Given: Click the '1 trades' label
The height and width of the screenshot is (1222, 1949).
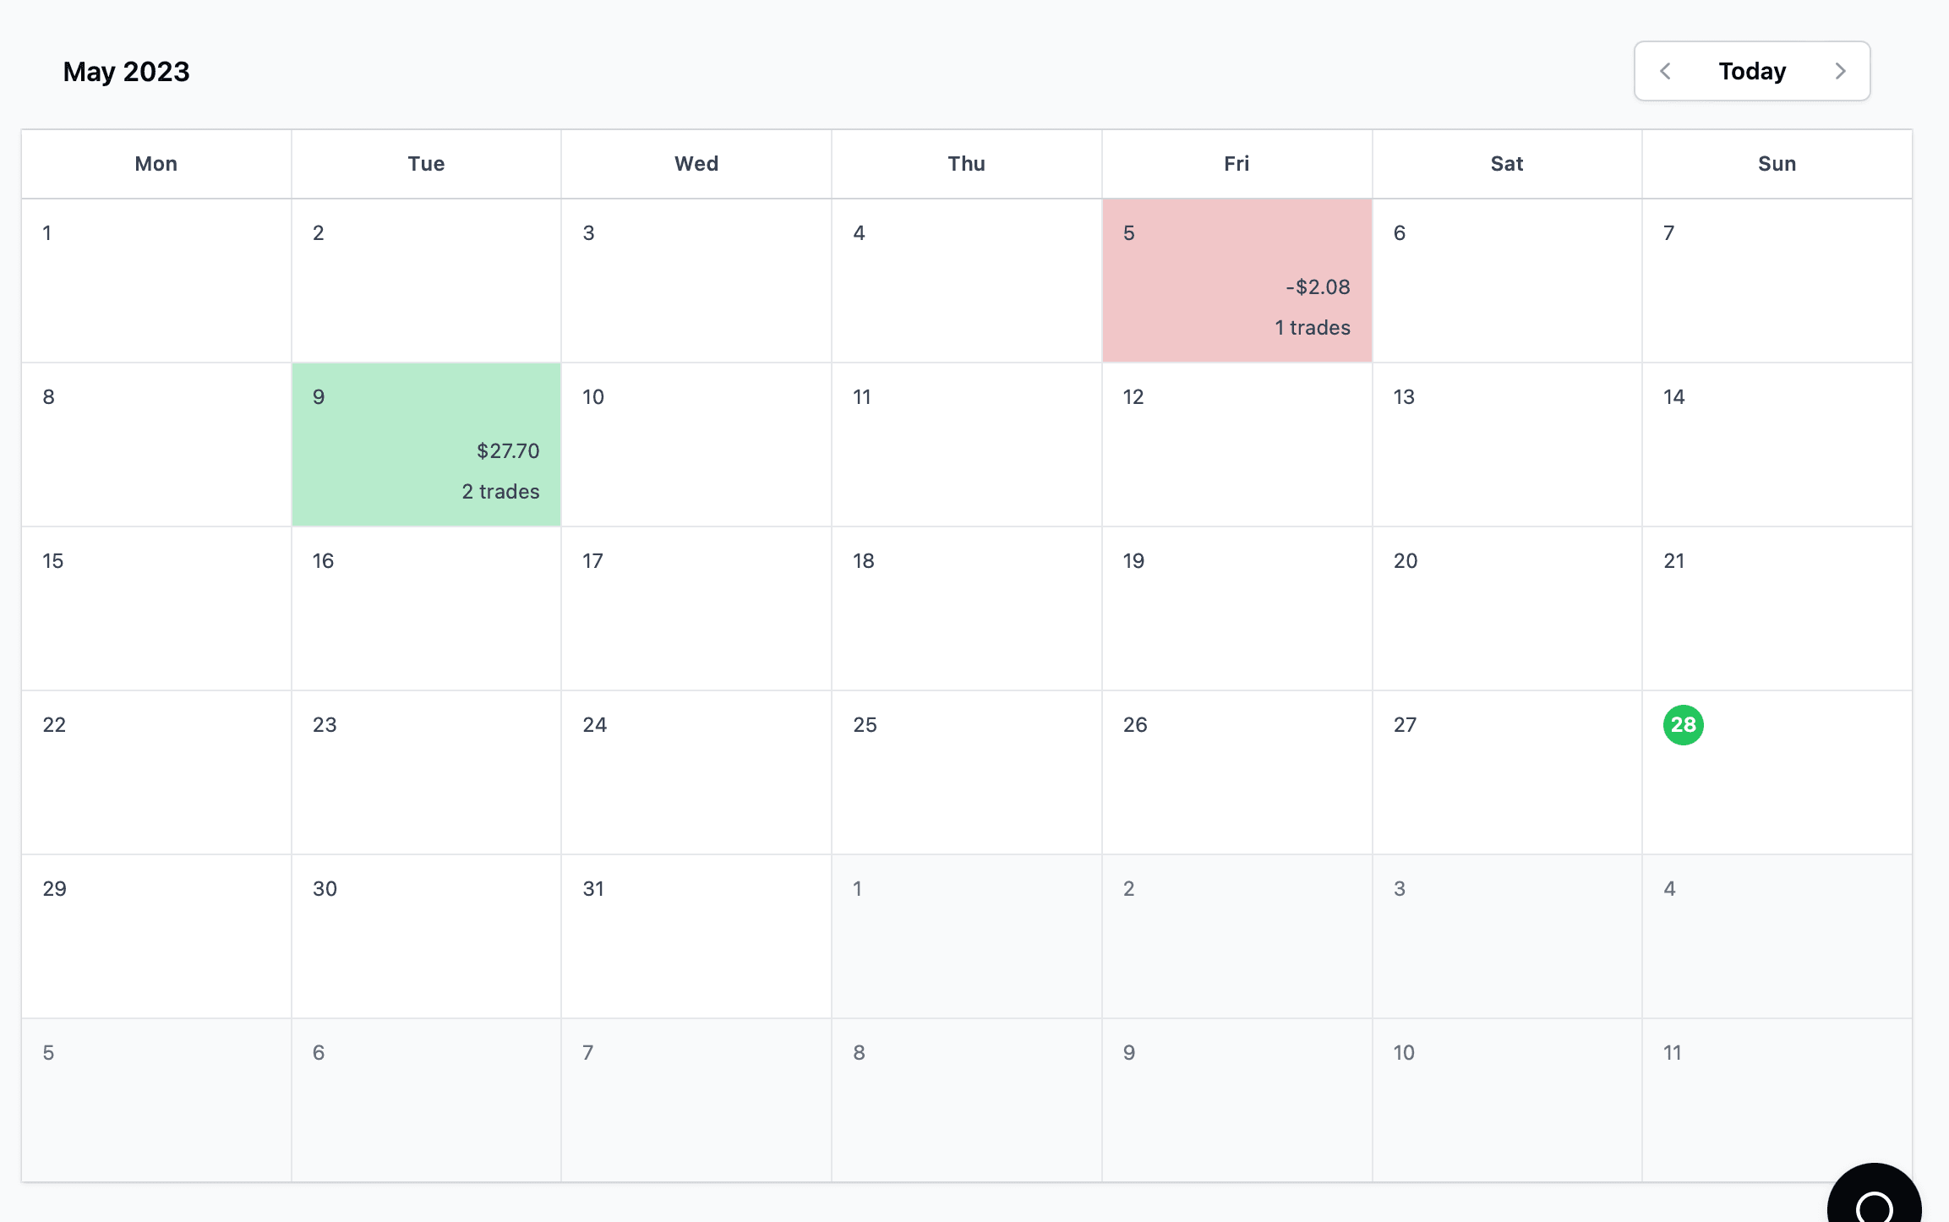Looking at the screenshot, I should (1312, 328).
